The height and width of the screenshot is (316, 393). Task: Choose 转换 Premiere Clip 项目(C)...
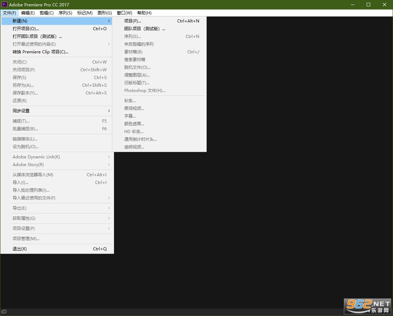tap(56, 52)
